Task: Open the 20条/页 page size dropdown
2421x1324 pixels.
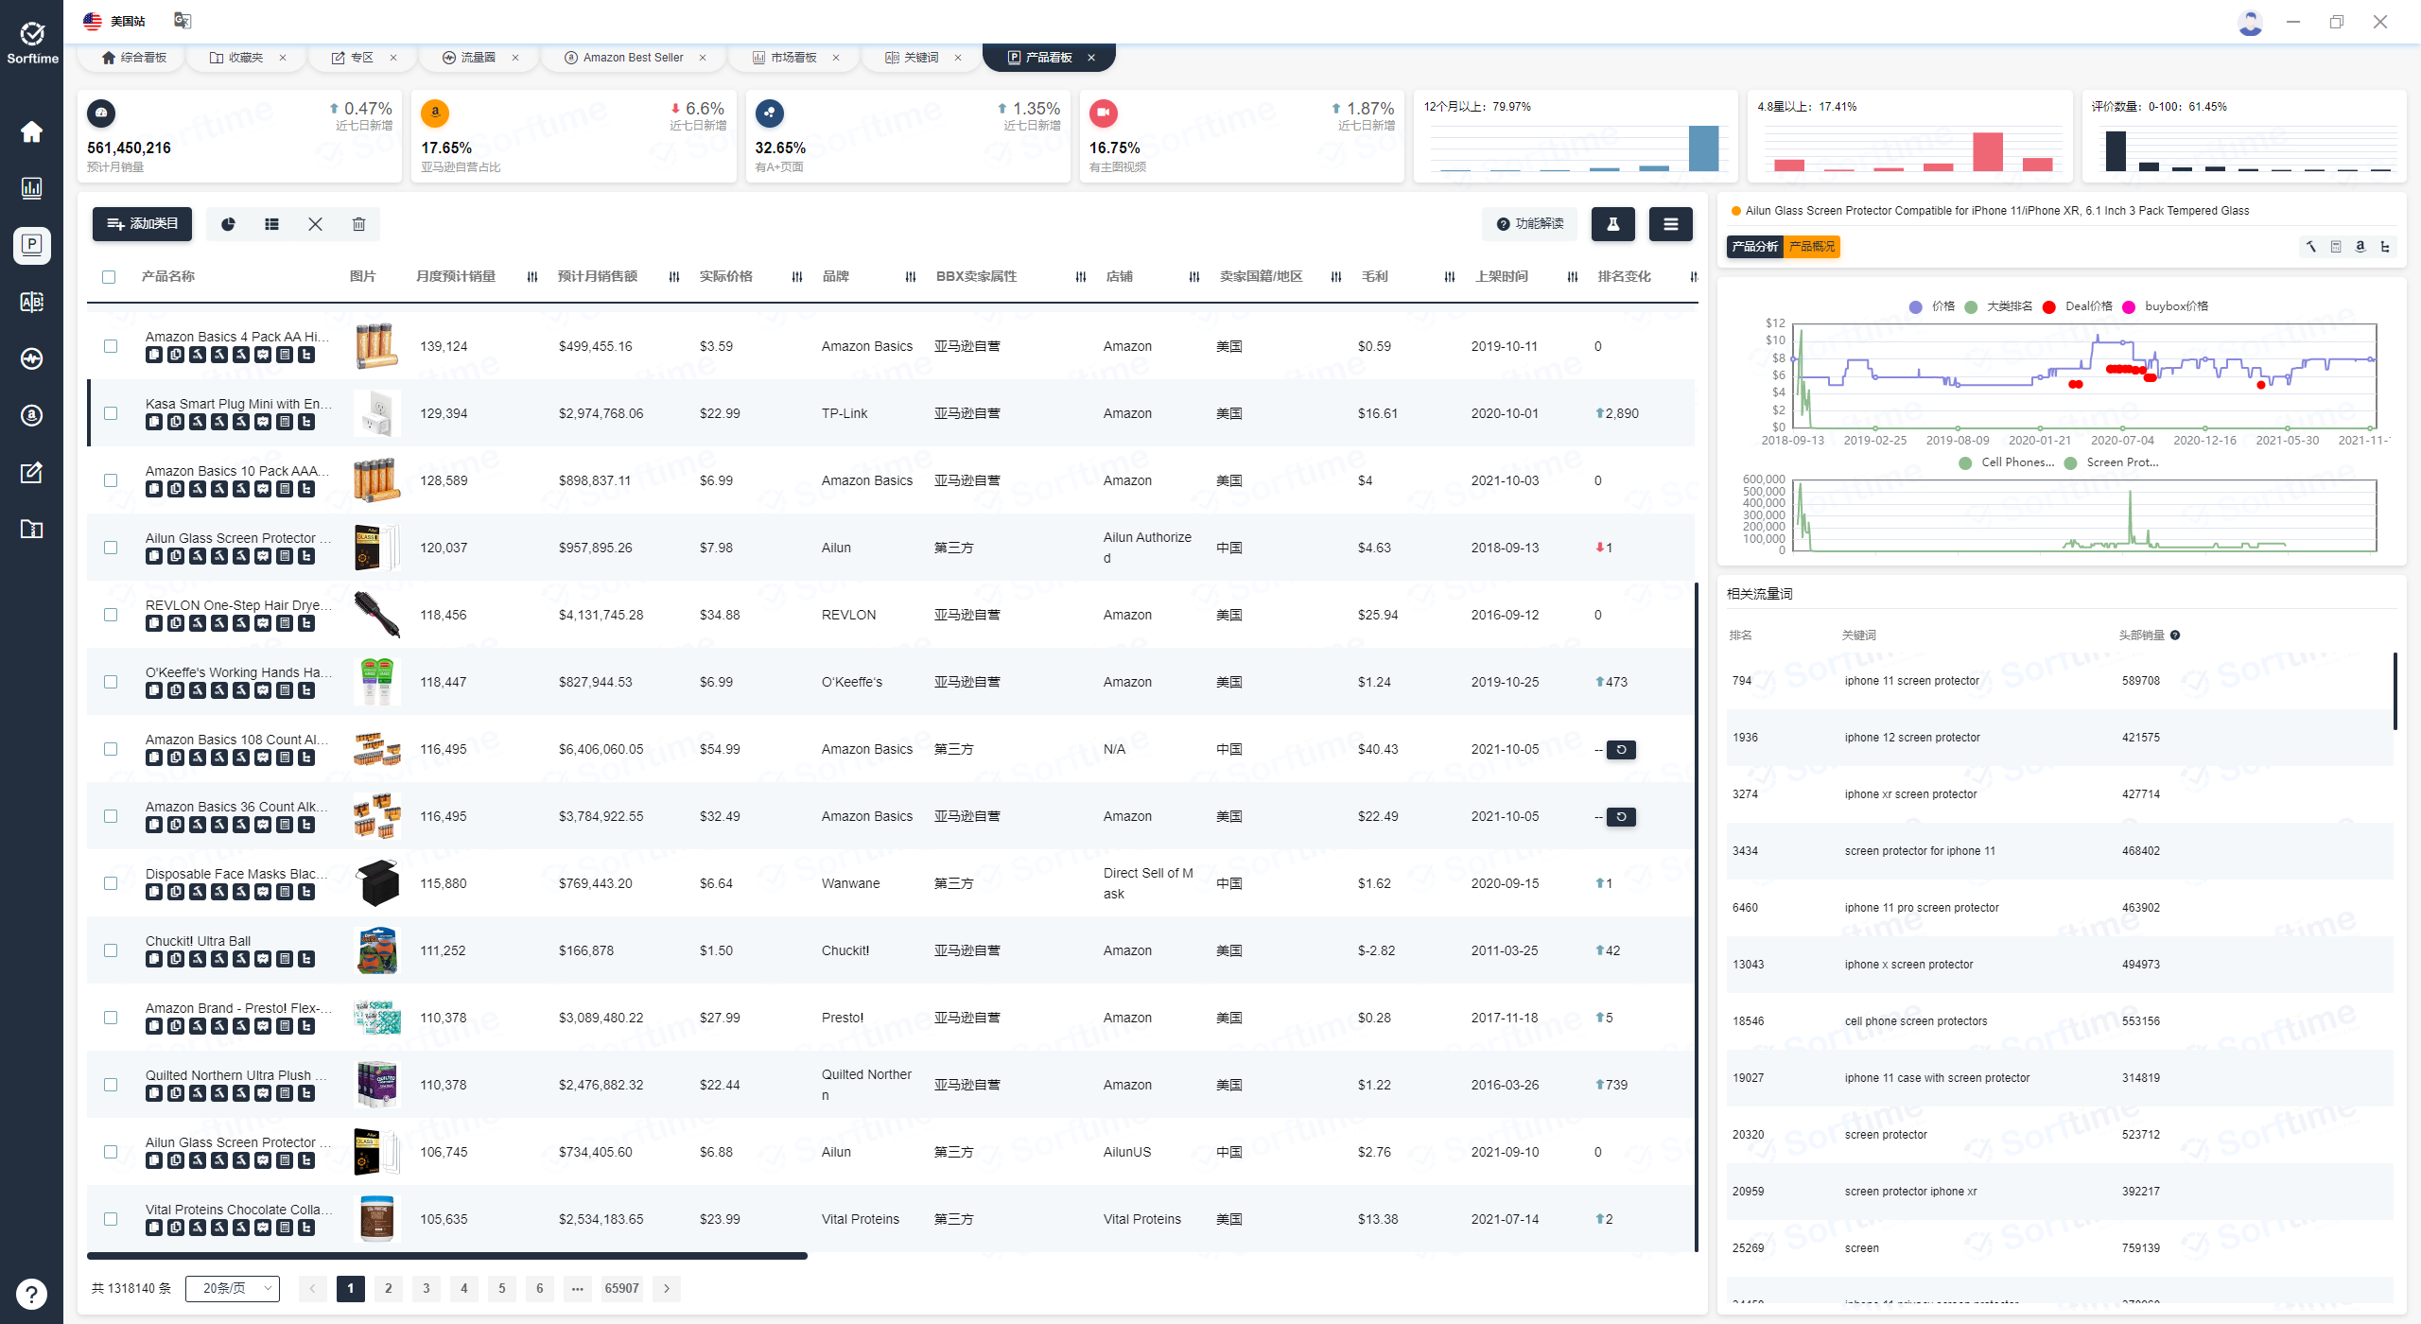Action: click(233, 1288)
